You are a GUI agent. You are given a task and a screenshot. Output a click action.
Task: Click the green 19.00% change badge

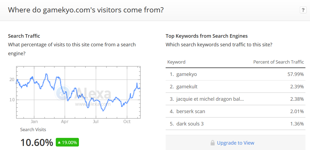67,142
